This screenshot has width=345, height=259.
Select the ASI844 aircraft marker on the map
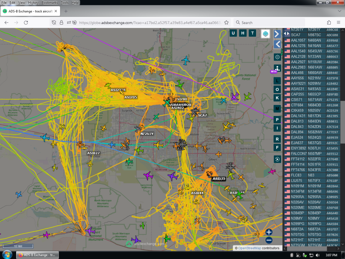[x=188, y=188]
